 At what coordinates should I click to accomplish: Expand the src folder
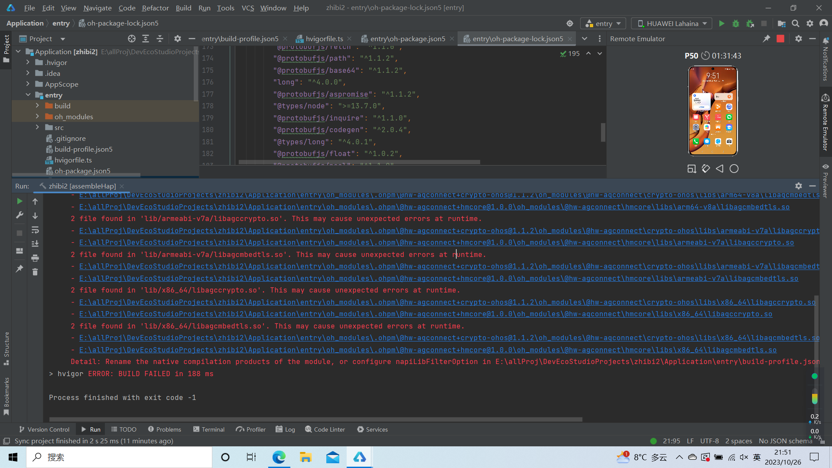37,127
